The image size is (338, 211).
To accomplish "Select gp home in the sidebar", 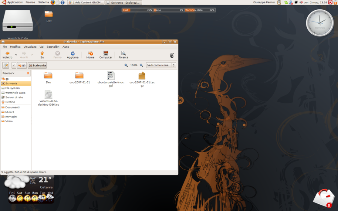I will coord(16,79).
